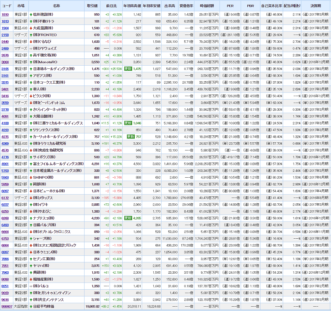This screenshot has height=311, width=331.
Task: Click the down arrow beside ピクスタ(株)
Action: pyautogui.click(x=31, y=96)
